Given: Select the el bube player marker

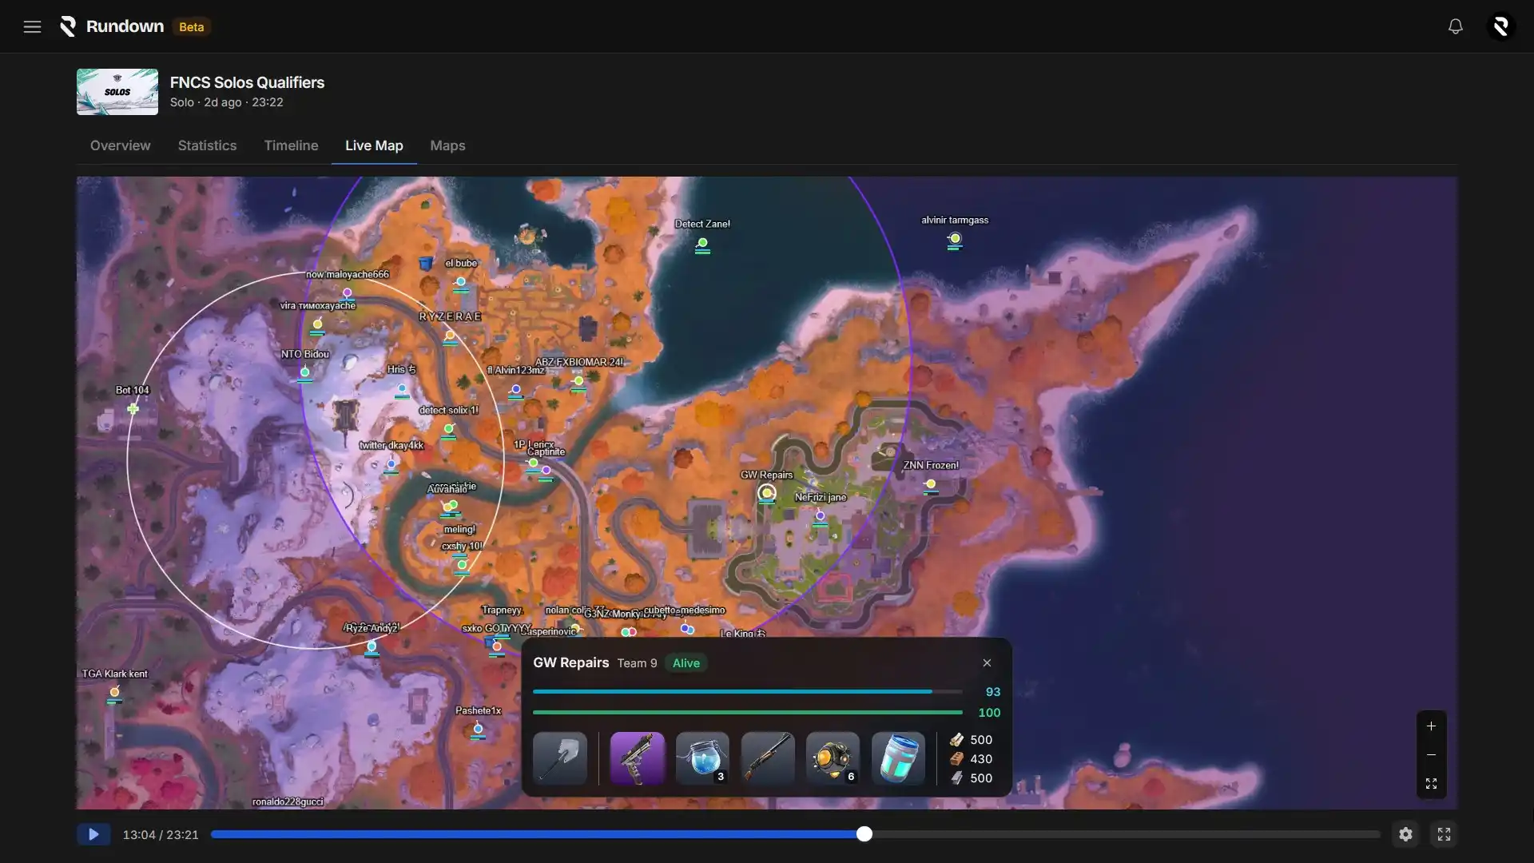Looking at the screenshot, I should 461,282.
